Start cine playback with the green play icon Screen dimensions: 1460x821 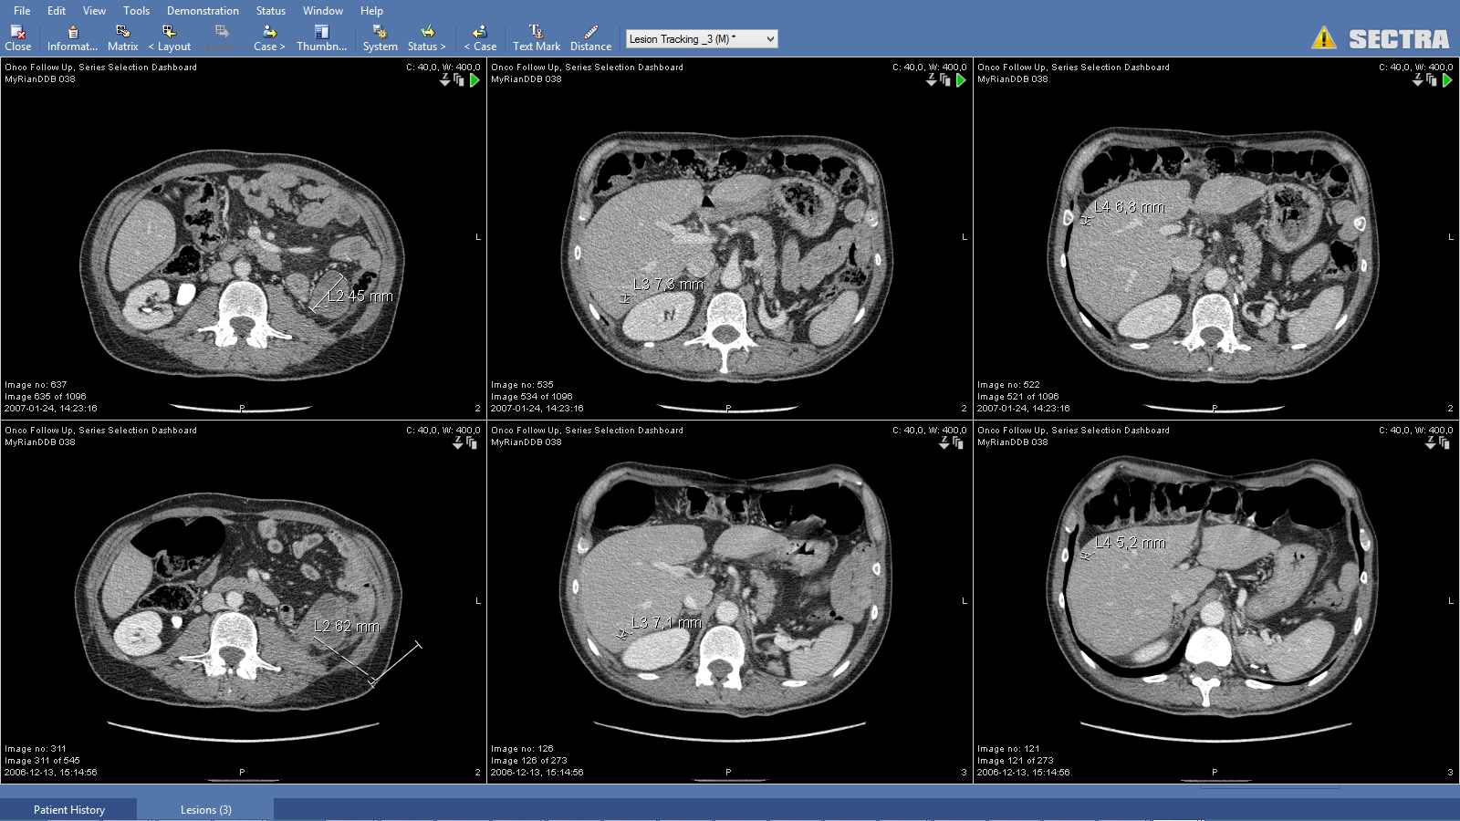(474, 80)
